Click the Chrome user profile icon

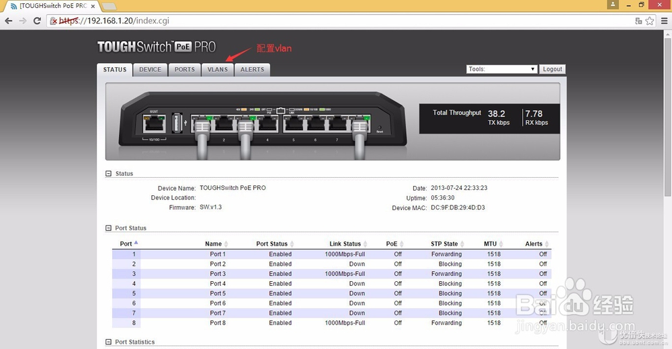pos(613,4)
